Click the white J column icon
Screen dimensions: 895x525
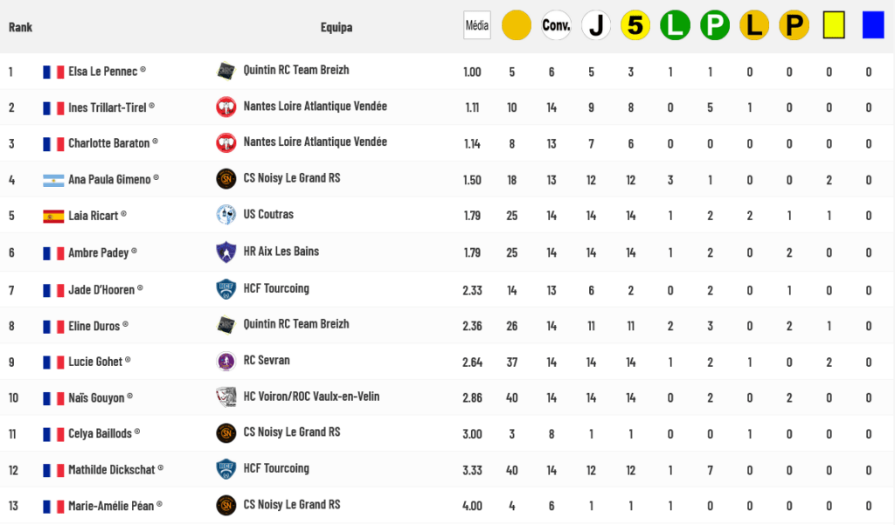596,25
